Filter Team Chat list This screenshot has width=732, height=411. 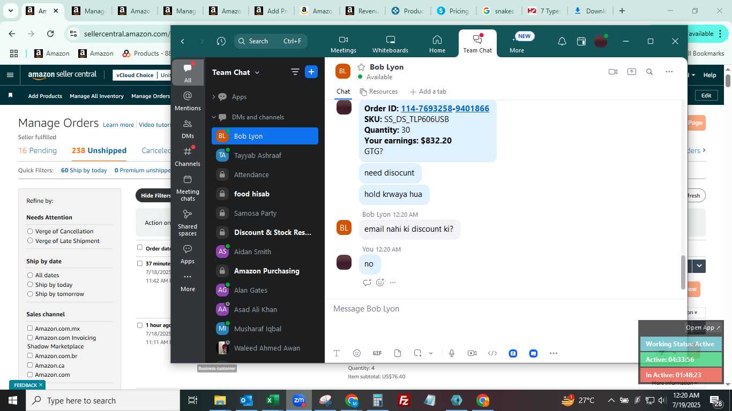point(295,72)
